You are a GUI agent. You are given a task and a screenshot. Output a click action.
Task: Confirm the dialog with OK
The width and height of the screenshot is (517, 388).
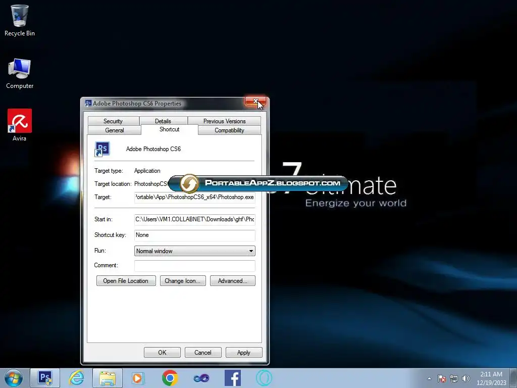[162, 352]
